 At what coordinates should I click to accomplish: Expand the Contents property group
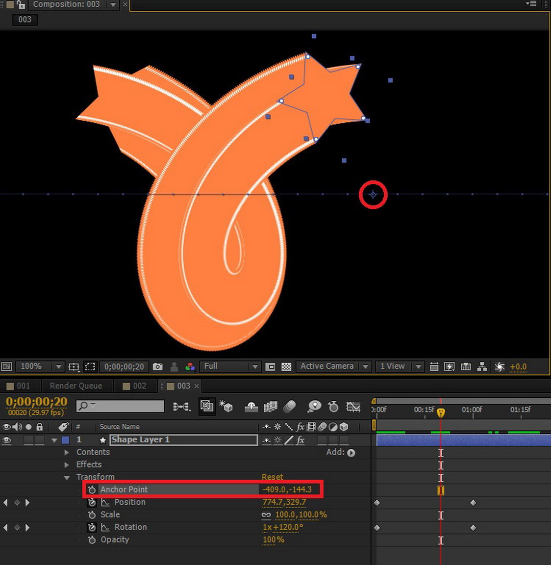67,452
